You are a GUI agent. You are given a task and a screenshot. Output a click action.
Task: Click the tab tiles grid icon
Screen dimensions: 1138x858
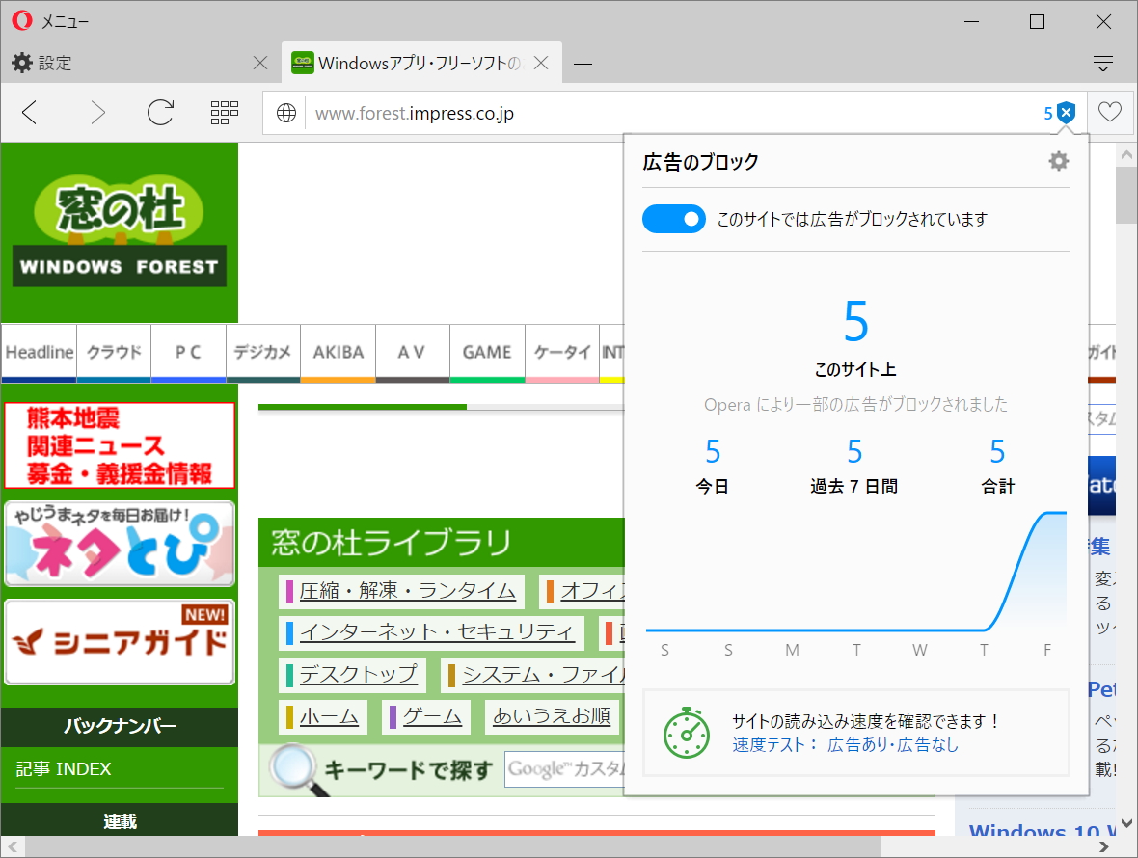[224, 112]
